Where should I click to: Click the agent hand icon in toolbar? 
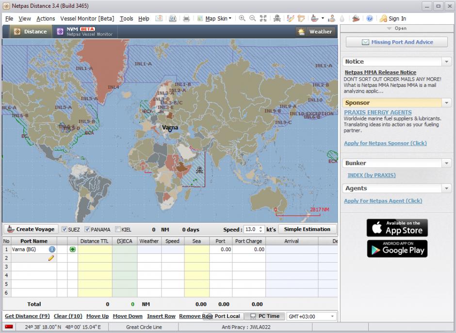(x=331, y=18)
